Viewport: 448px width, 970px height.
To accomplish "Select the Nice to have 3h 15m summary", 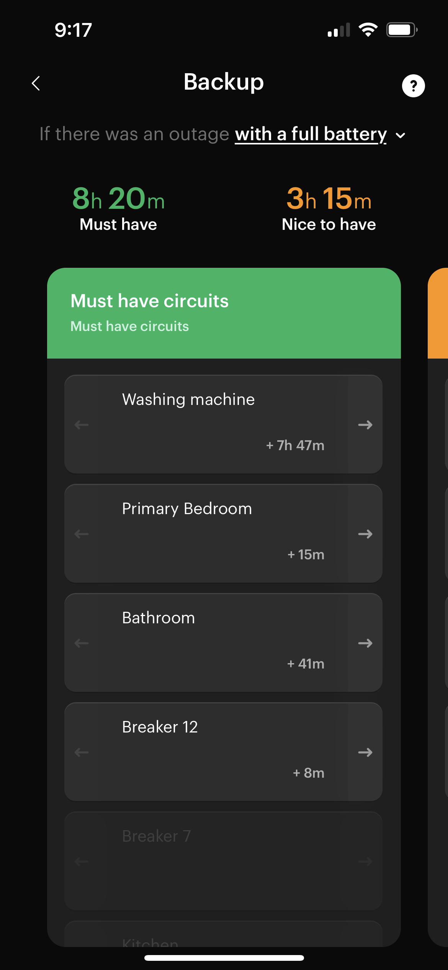I will 329,209.
